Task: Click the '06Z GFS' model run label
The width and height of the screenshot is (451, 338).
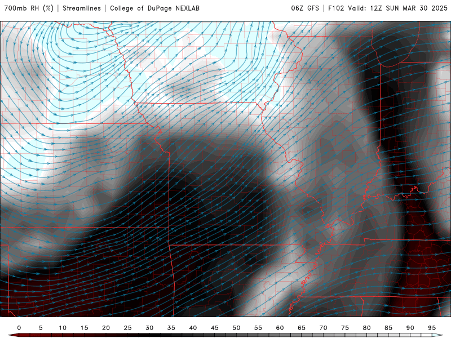Action: [305, 8]
